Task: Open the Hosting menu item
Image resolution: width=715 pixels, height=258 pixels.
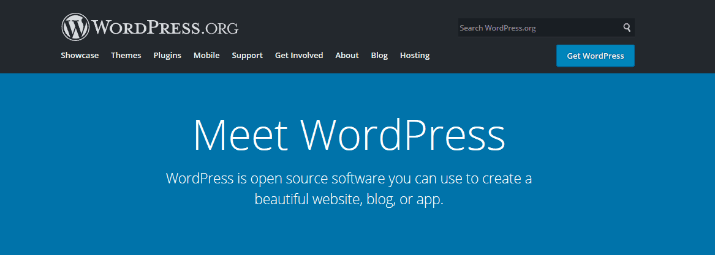Action: (x=415, y=56)
